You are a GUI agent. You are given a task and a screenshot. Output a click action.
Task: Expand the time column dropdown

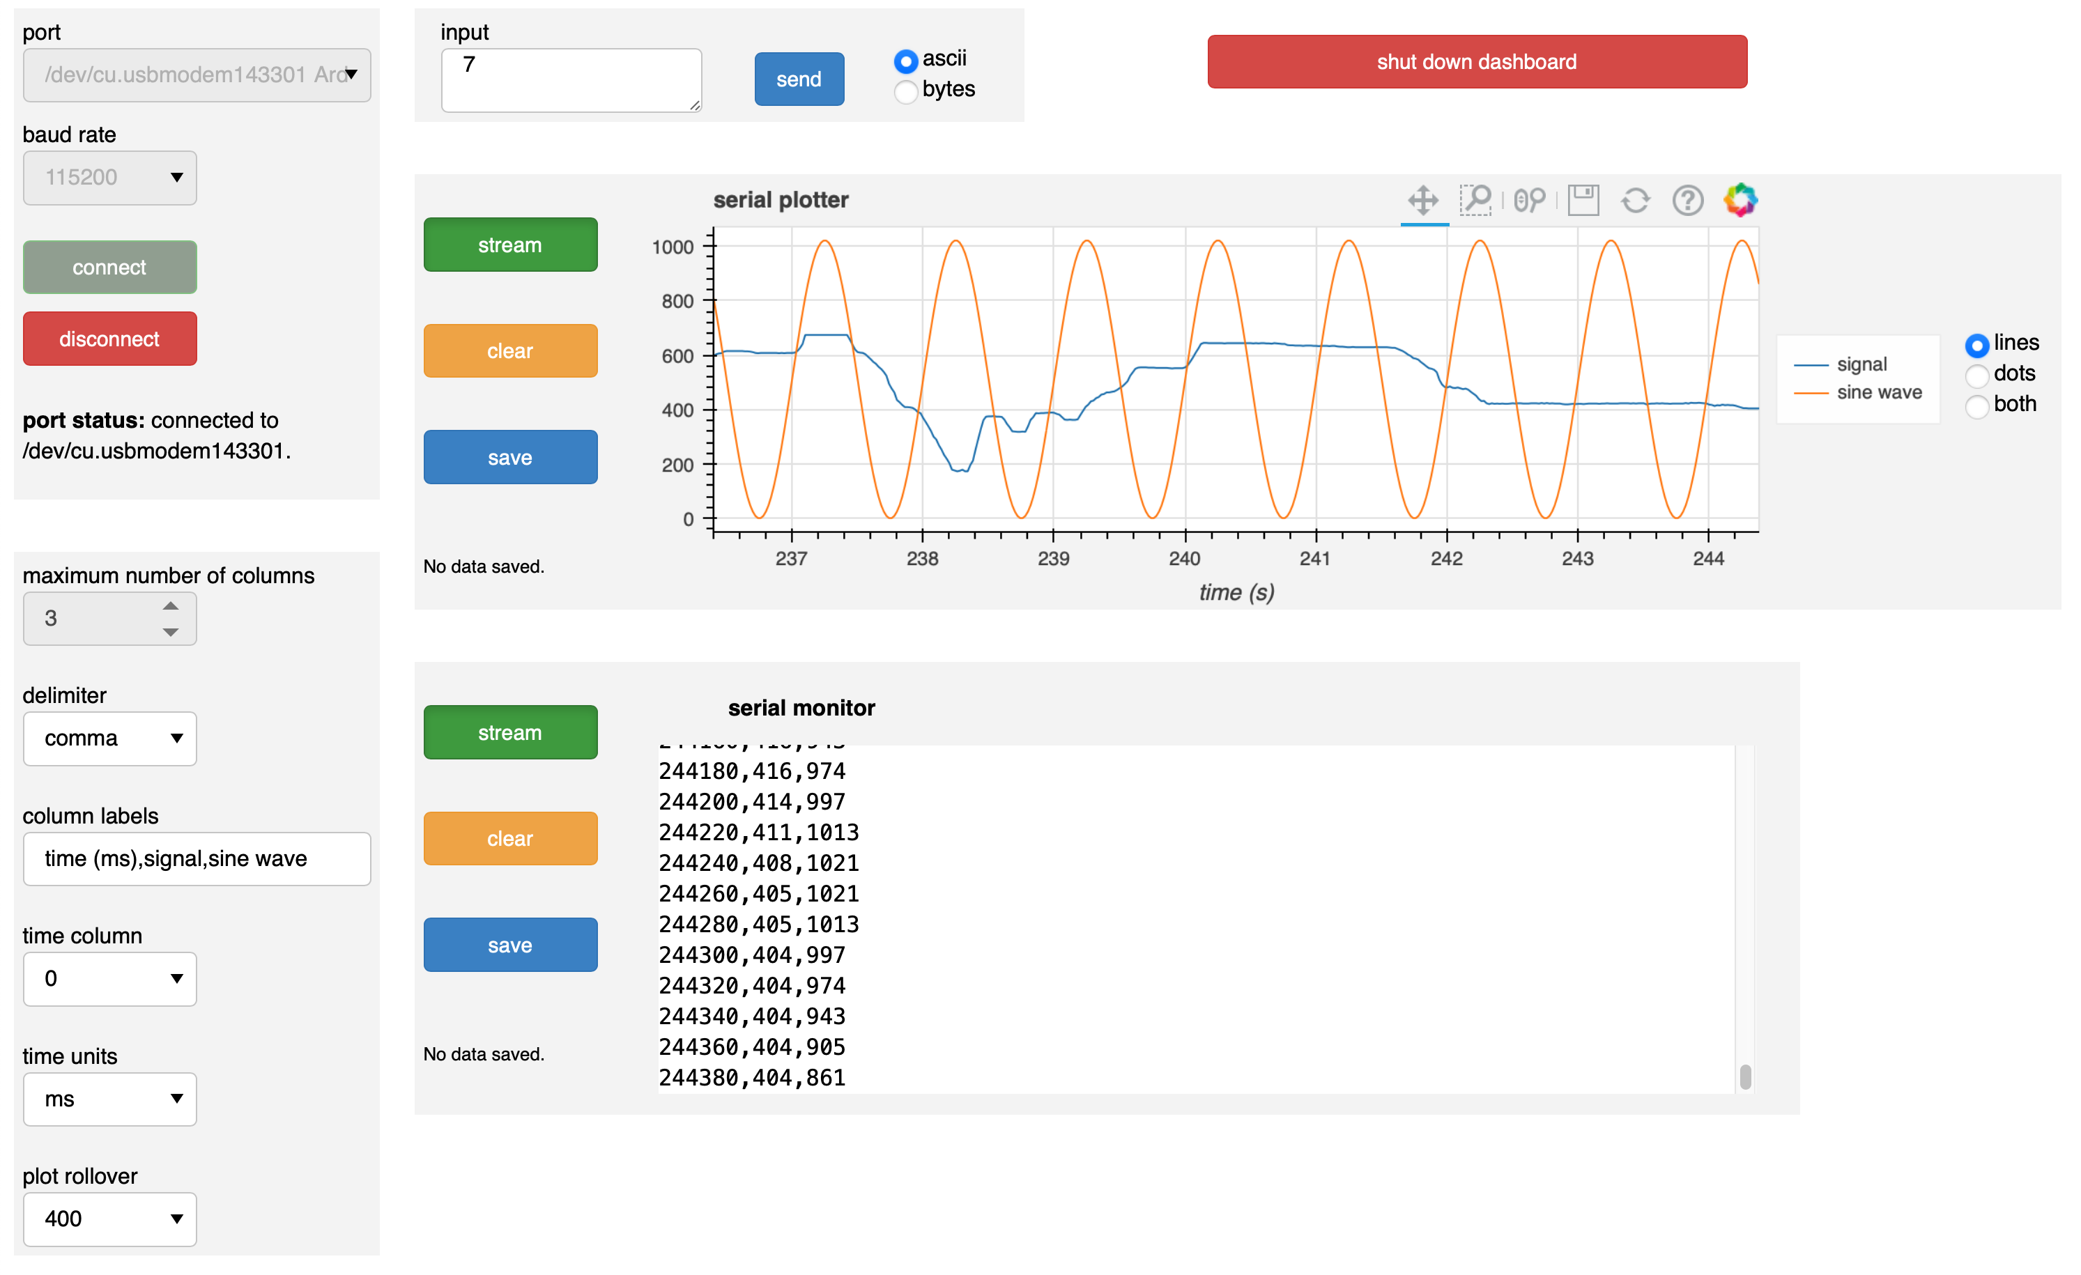[110, 980]
